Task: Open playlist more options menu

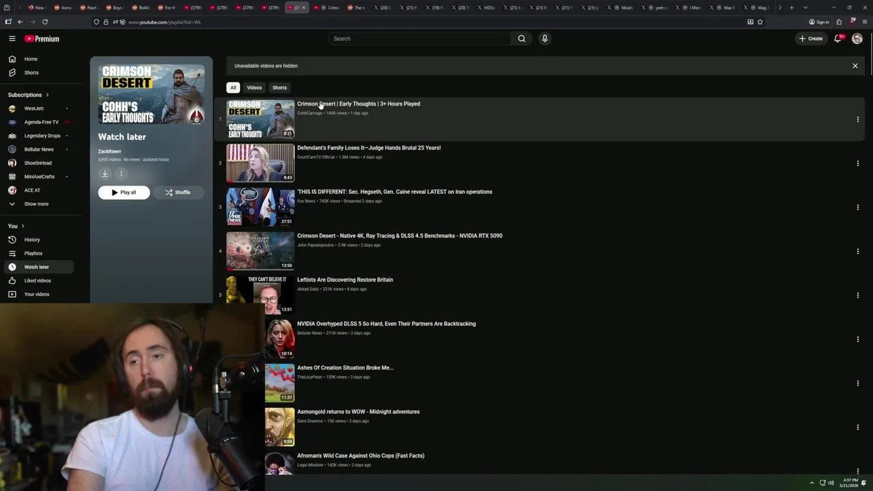Action: click(121, 174)
